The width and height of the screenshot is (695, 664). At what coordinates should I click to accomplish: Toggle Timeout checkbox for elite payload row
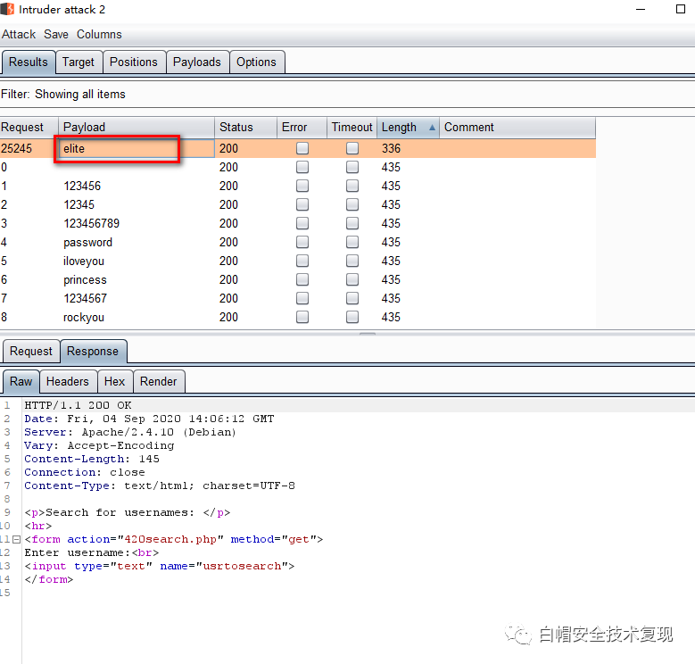pos(352,149)
